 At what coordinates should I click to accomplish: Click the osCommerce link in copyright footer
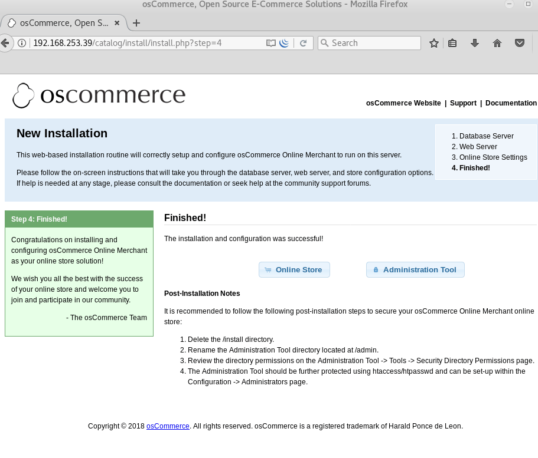pyautogui.click(x=168, y=426)
